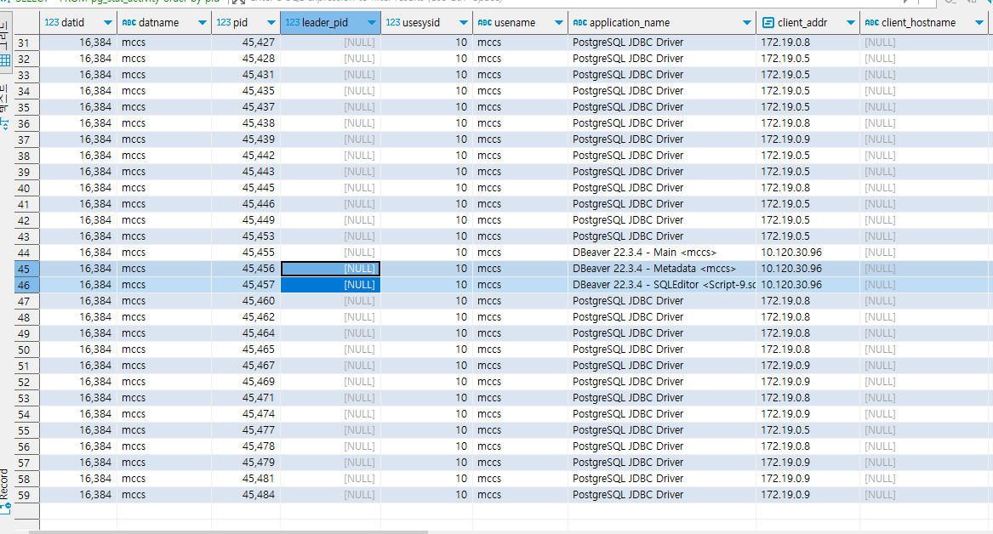Click pid cell 45,456
The height and width of the screenshot is (534, 993).
246,269
